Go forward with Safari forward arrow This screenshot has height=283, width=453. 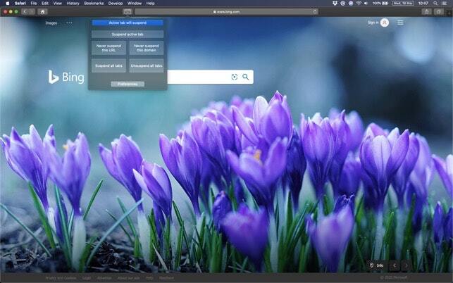coord(32,11)
